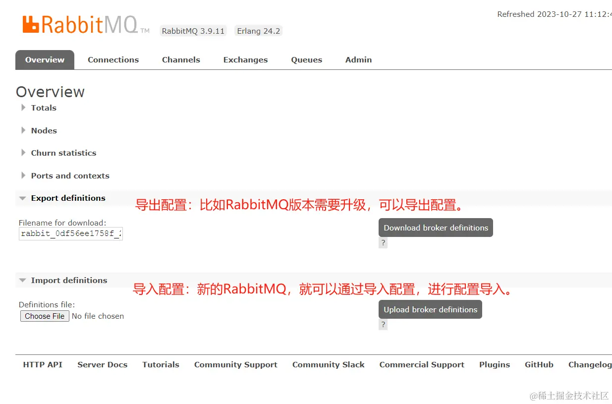Visit the Community Support link
Image resolution: width=612 pixels, height=404 pixels.
pos(235,364)
